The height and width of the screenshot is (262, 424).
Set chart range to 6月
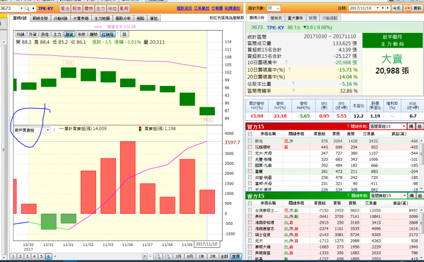[x=190, y=256]
